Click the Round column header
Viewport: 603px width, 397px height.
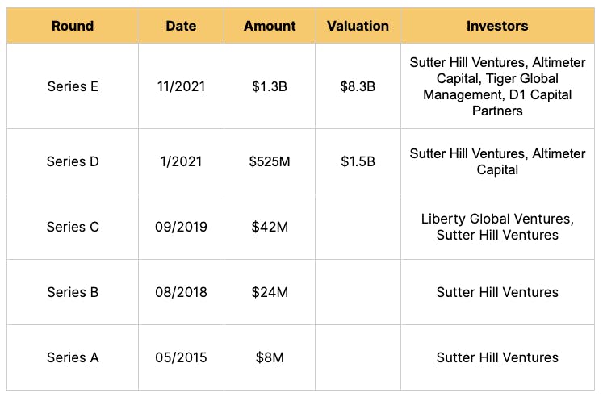73,26
